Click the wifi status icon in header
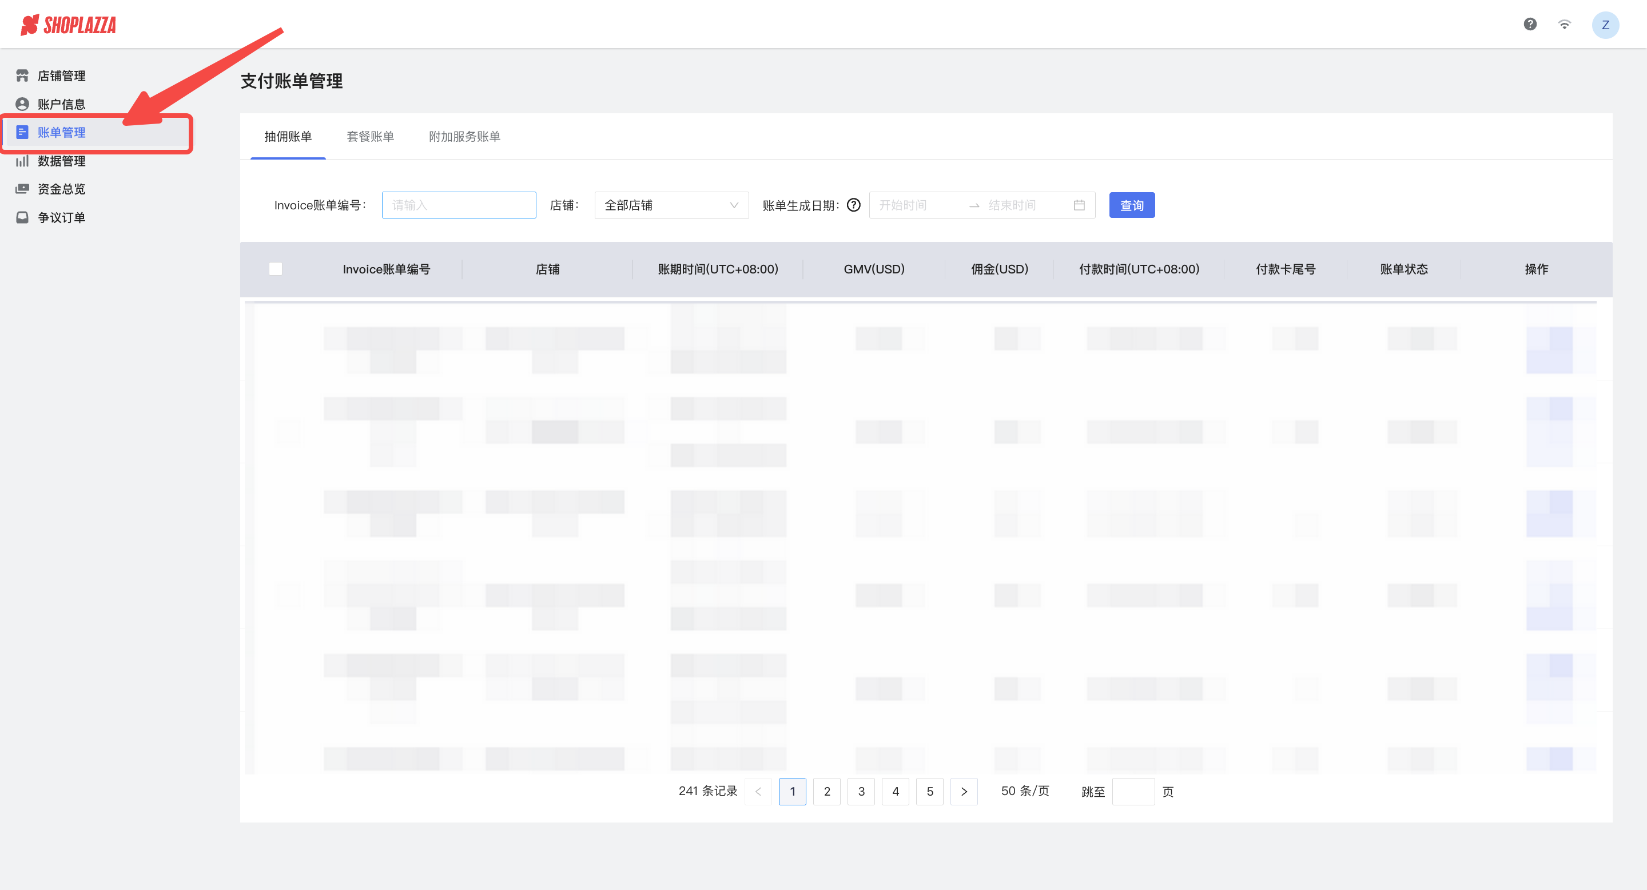The height and width of the screenshot is (890, 1647). click(x=1564, y=24)
